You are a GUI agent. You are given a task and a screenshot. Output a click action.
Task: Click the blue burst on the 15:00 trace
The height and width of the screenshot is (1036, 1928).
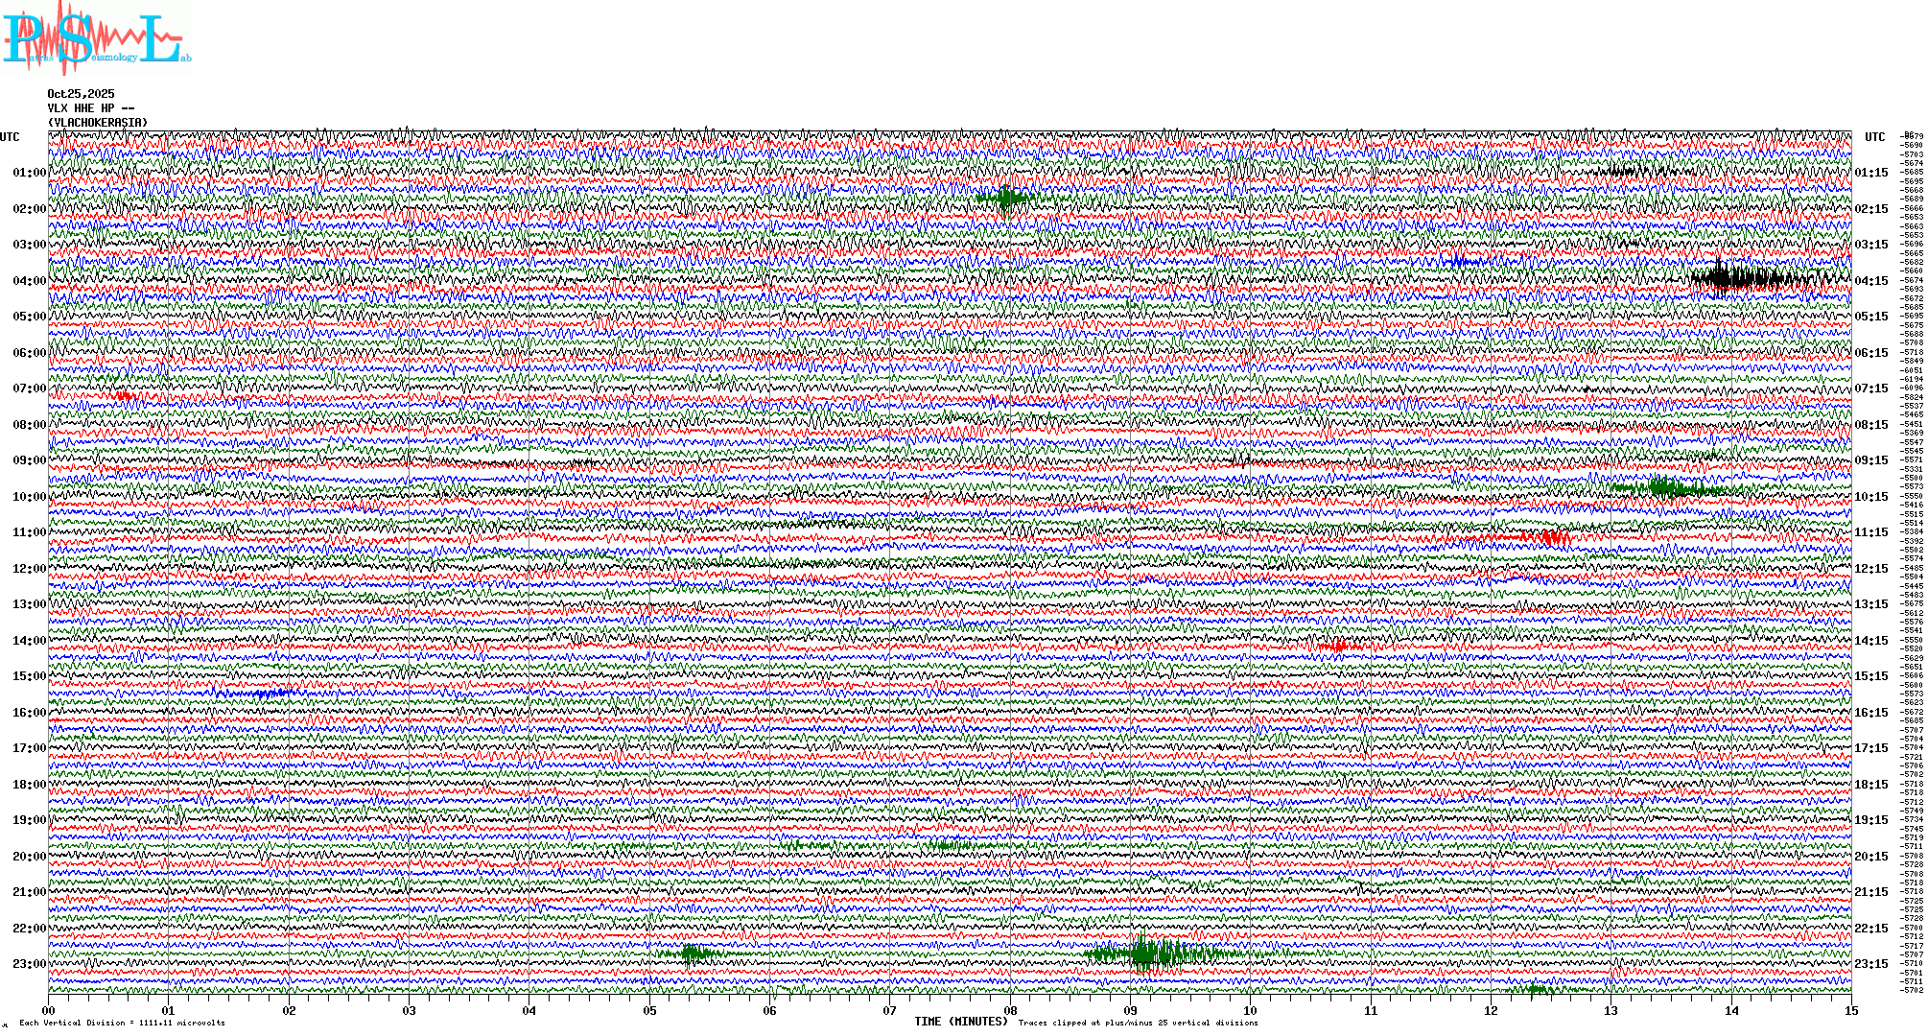(259, 693)
